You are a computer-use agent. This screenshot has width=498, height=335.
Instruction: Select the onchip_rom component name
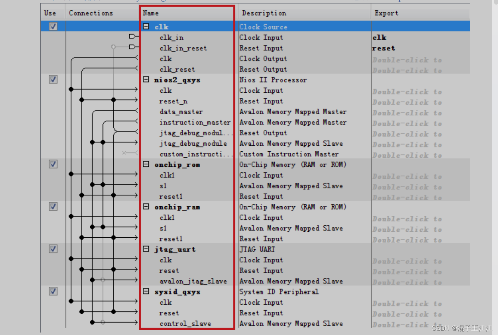177,165
